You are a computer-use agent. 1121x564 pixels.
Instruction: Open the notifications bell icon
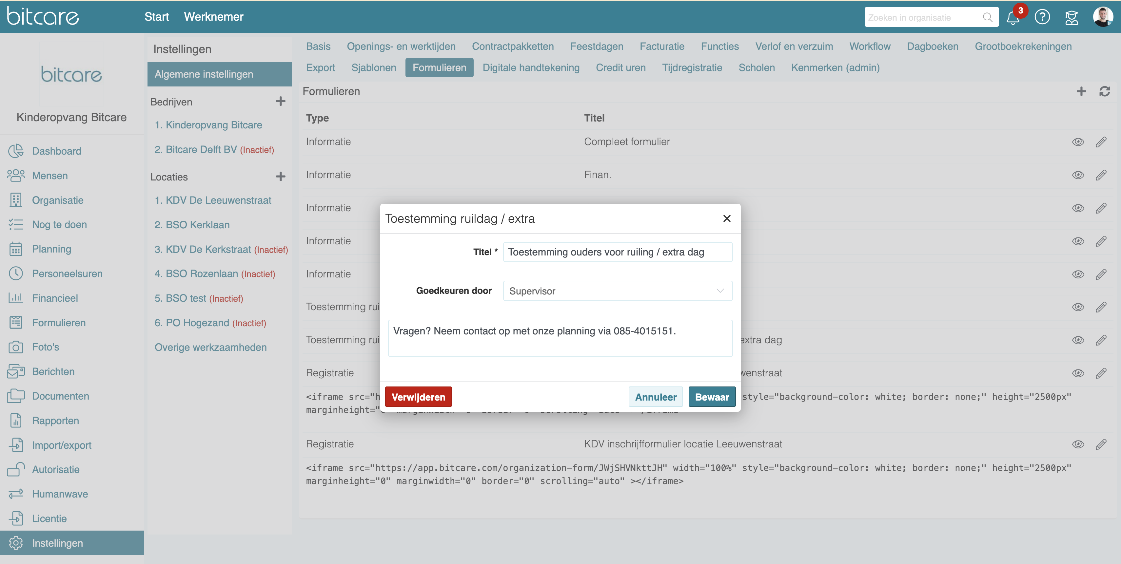(1013, 18)
